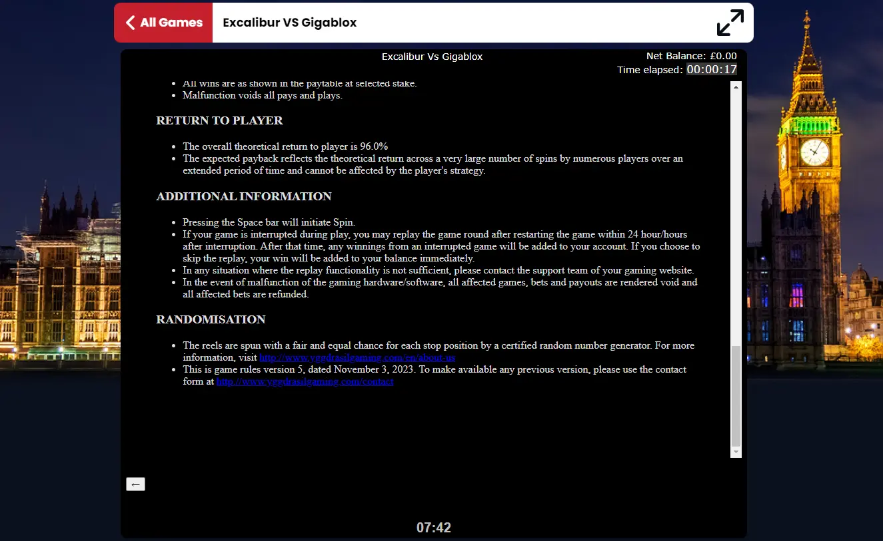Click the scrollbar down arrow
Viewport: 883px width, 541px height.
pyautogui.click(x=736, y=452)
